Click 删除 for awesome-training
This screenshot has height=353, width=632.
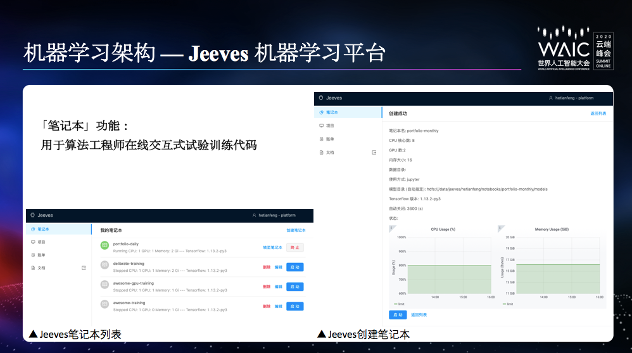[267, 306]
